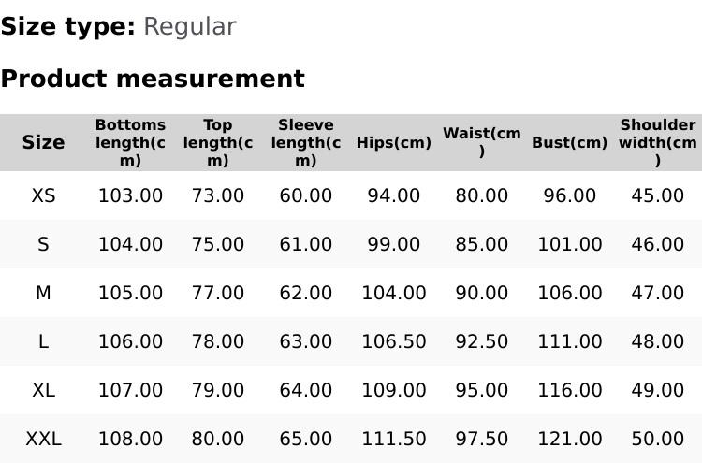Select the M size row label
This screenshot has width=702, height=463.
(43, 293)
